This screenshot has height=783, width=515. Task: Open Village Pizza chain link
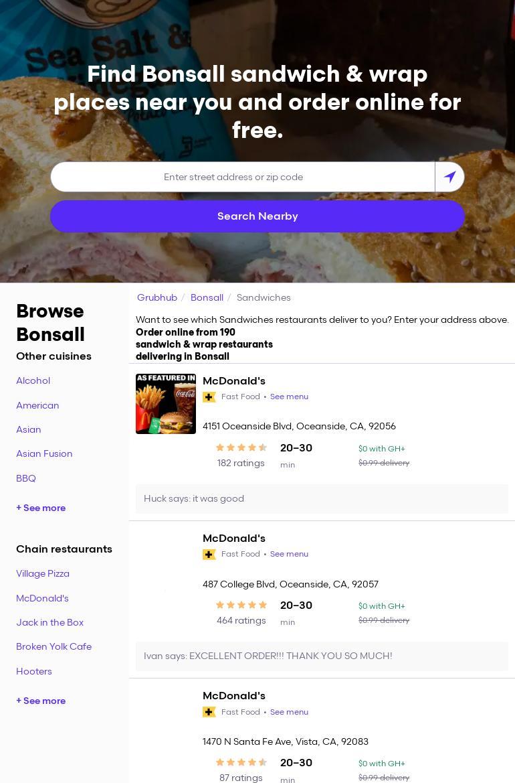click(x=43, y=573)
